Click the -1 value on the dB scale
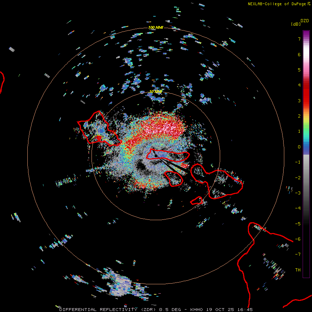The height and width of the screenshot is (312, 312). click(x=298, y=162)
